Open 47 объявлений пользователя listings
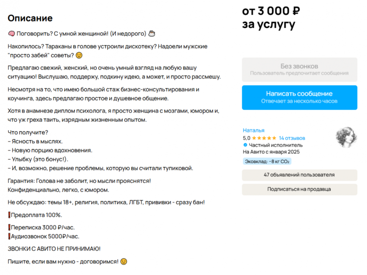367x275 pixels. (x=300, y=175)
